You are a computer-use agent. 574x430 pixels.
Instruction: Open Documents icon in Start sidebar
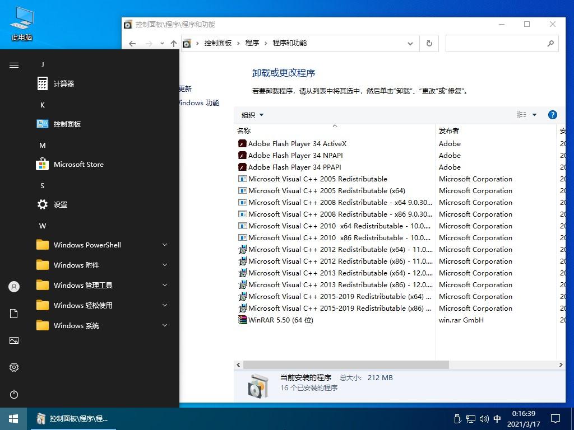pyautogui.click(x=14, y=314)
